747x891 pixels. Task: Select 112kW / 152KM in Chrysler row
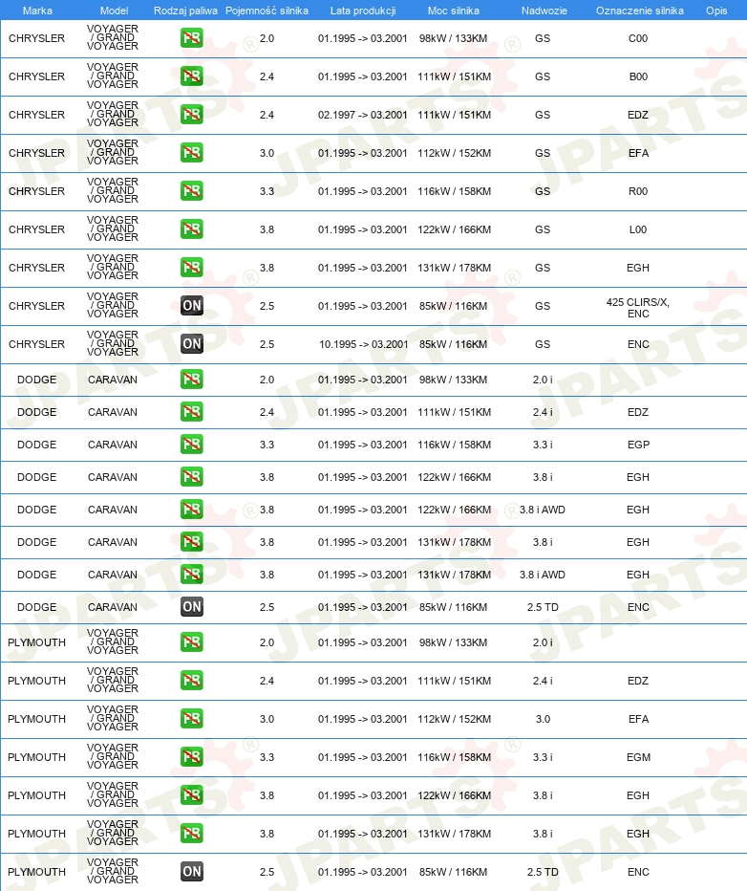click(454, 152)
